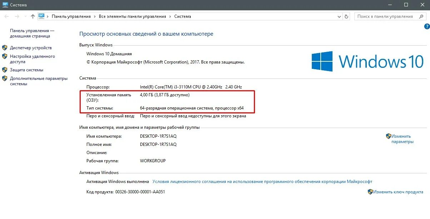This screenshot has height=219, width=430.
Task: Open 'Настройка удаленного доступа' link
Action: 32,59
